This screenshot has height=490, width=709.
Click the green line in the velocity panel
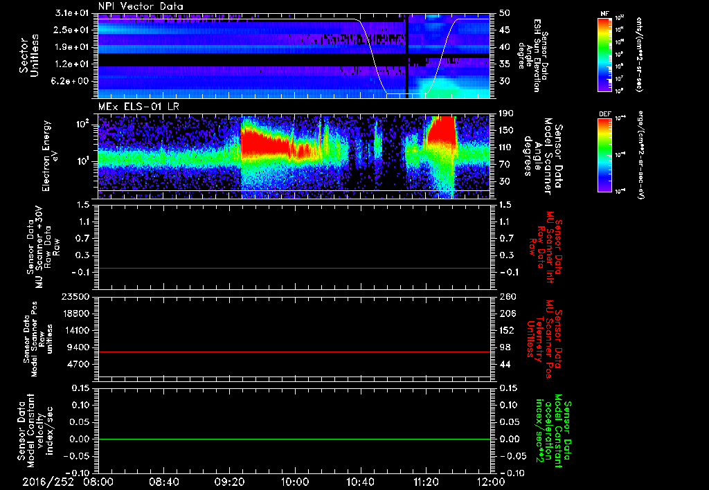click(x=294, y=439)
